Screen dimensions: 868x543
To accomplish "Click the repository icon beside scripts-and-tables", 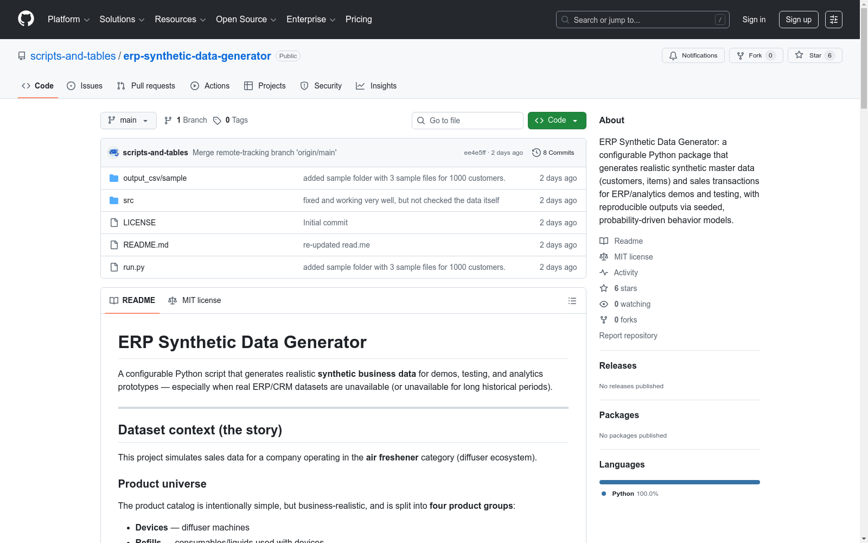I will click(x=22, y=56).
